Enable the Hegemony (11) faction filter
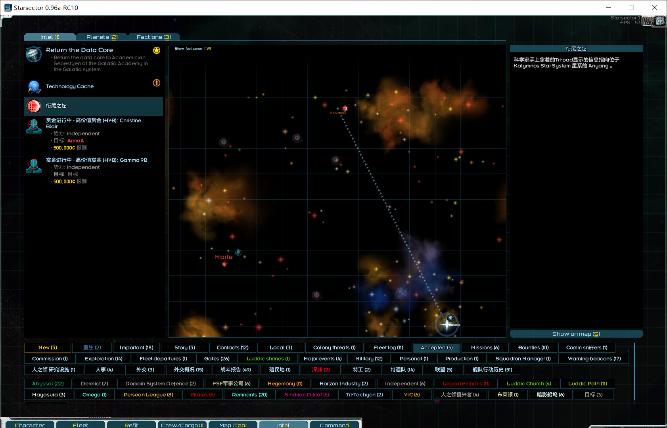The width and height of the screenshot is (667, 428). (x=285, y=384)
